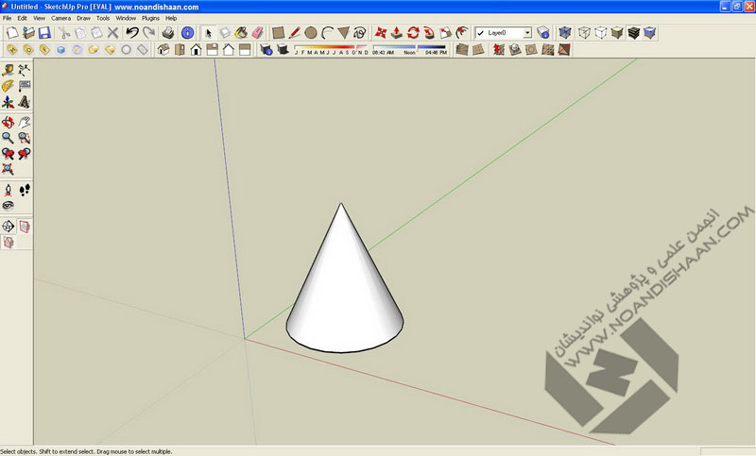This screenshot has width=756, height=456.
Task: Choose the Walk footprints tool
Action: click(x=24, y=189)
